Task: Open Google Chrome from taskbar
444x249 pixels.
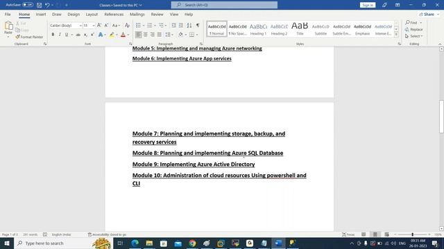Action: click(192, 243)
